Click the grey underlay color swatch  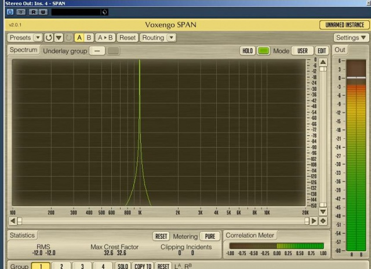click(114, 51)
